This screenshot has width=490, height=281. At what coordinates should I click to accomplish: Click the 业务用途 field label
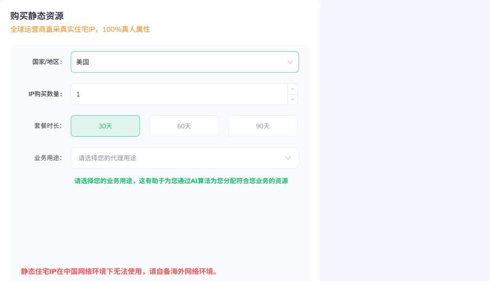(48, 158)
